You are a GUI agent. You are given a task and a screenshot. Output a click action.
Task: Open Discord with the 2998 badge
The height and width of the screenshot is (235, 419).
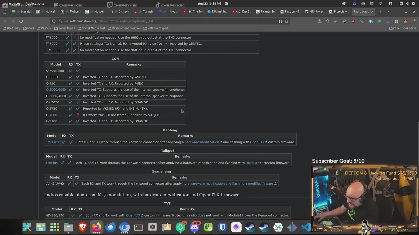tap(194, 227)
